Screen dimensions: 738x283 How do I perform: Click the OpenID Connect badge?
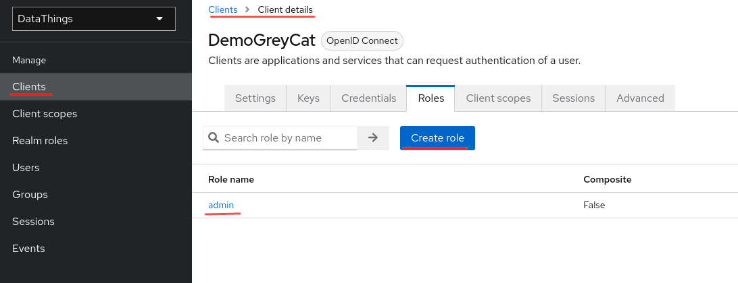click(x=362, y=41)
